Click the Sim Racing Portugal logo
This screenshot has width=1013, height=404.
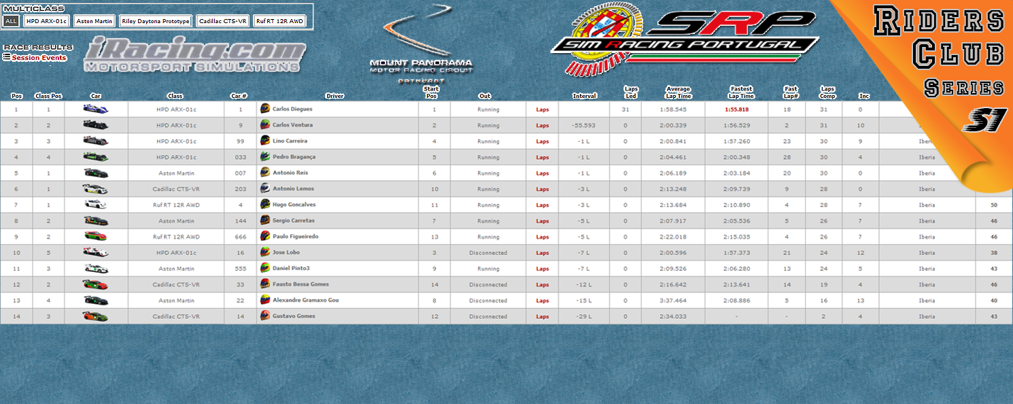pos(685,40)
